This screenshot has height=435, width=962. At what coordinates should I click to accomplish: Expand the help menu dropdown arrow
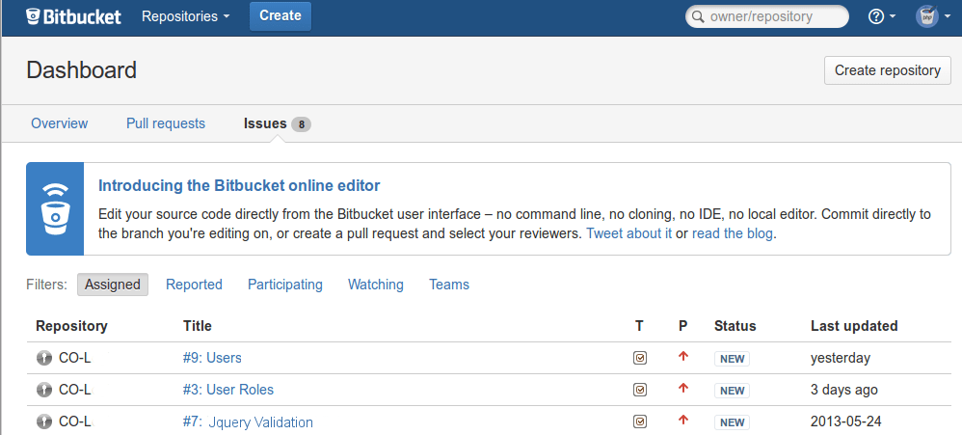coord(892,16)
